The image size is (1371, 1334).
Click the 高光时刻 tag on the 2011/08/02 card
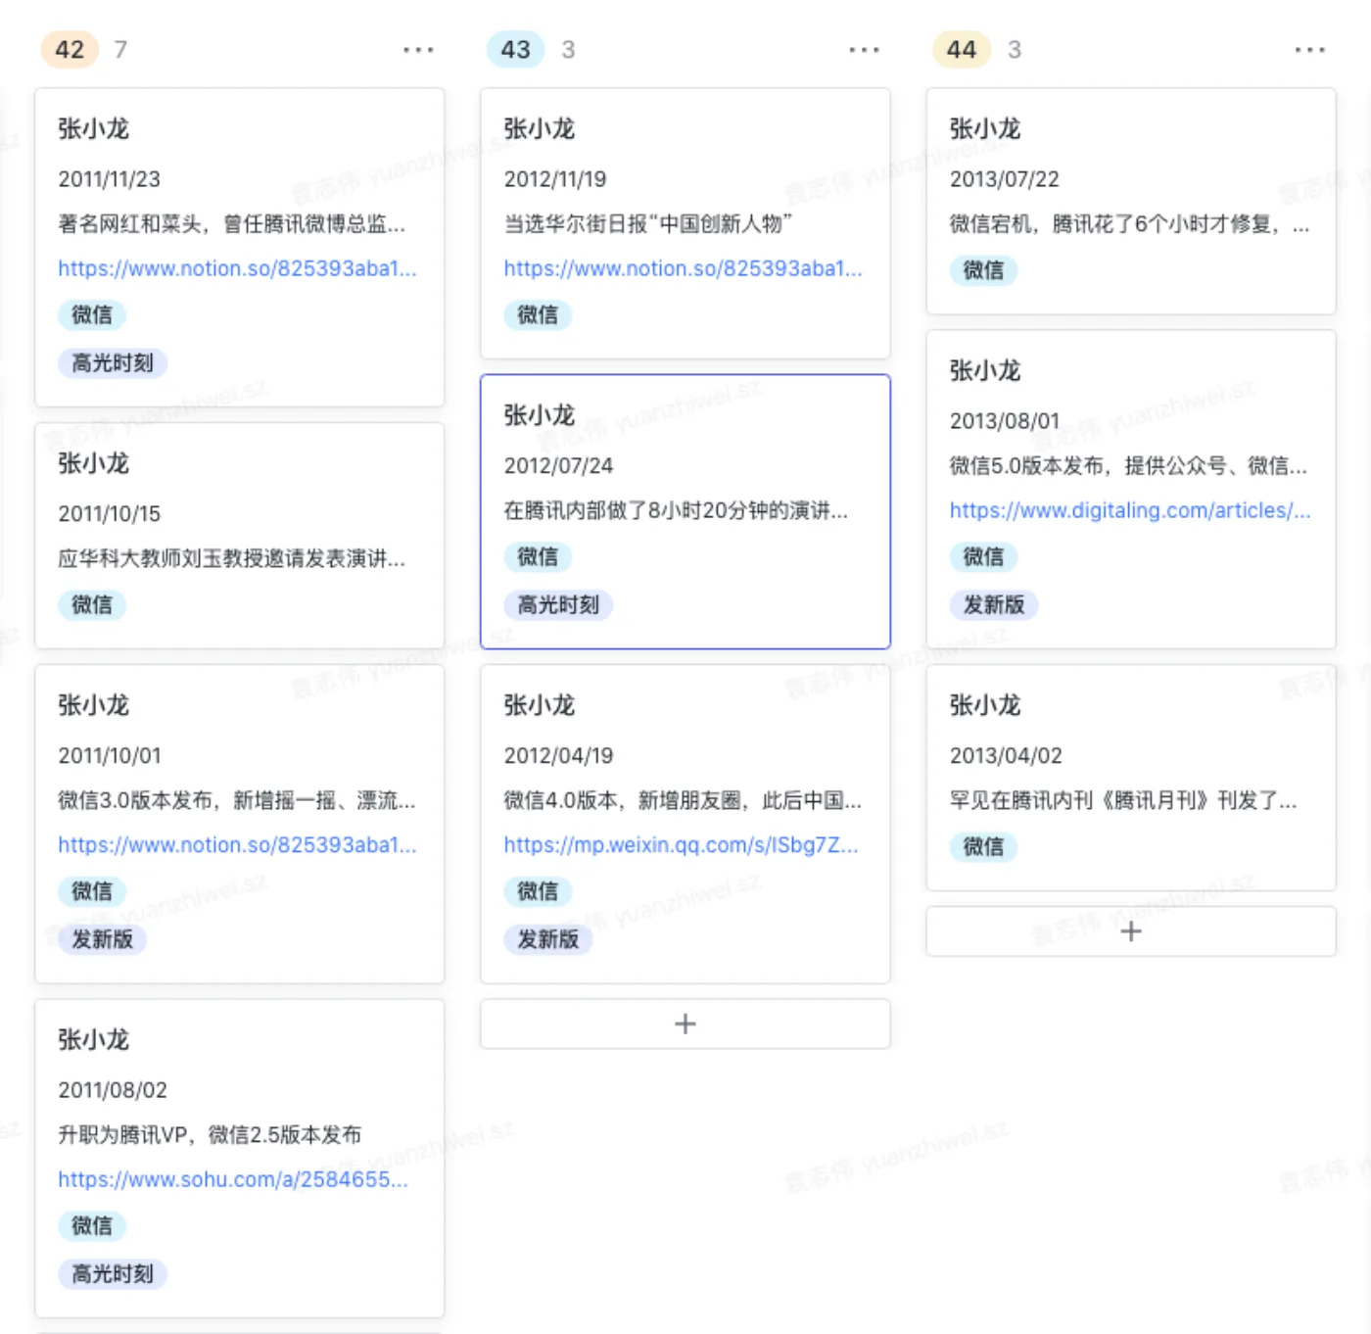coord(113,1274)
